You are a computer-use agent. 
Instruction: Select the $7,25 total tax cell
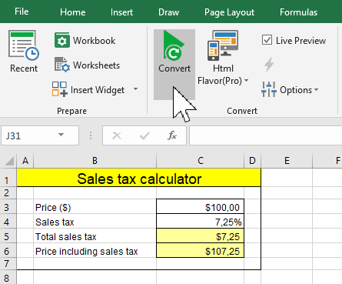coord(201,236)
